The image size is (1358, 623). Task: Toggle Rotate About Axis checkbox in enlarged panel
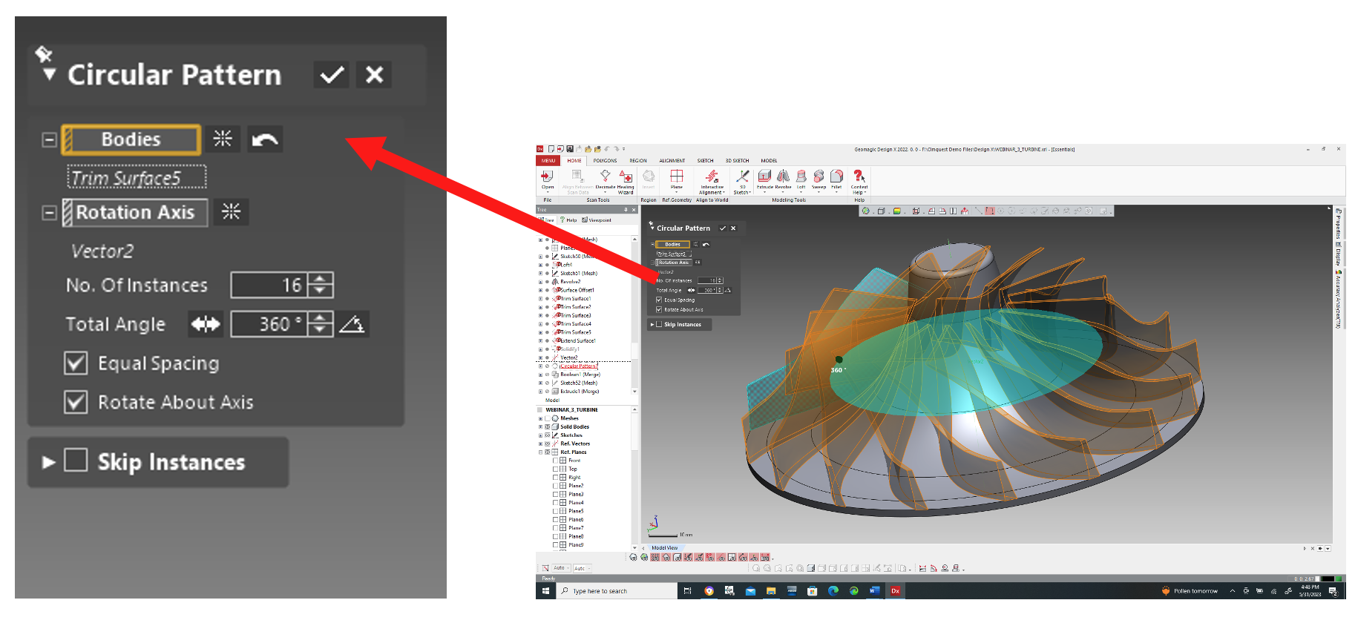[76, 402]
